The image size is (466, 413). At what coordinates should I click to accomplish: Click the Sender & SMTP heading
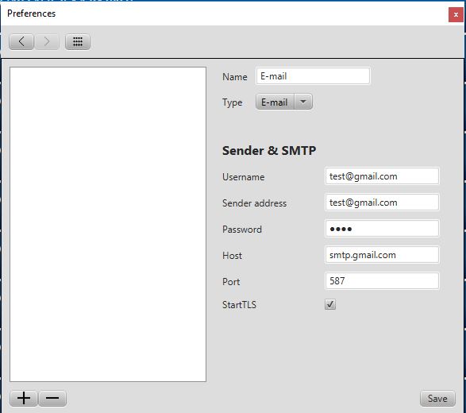(269, 150)
